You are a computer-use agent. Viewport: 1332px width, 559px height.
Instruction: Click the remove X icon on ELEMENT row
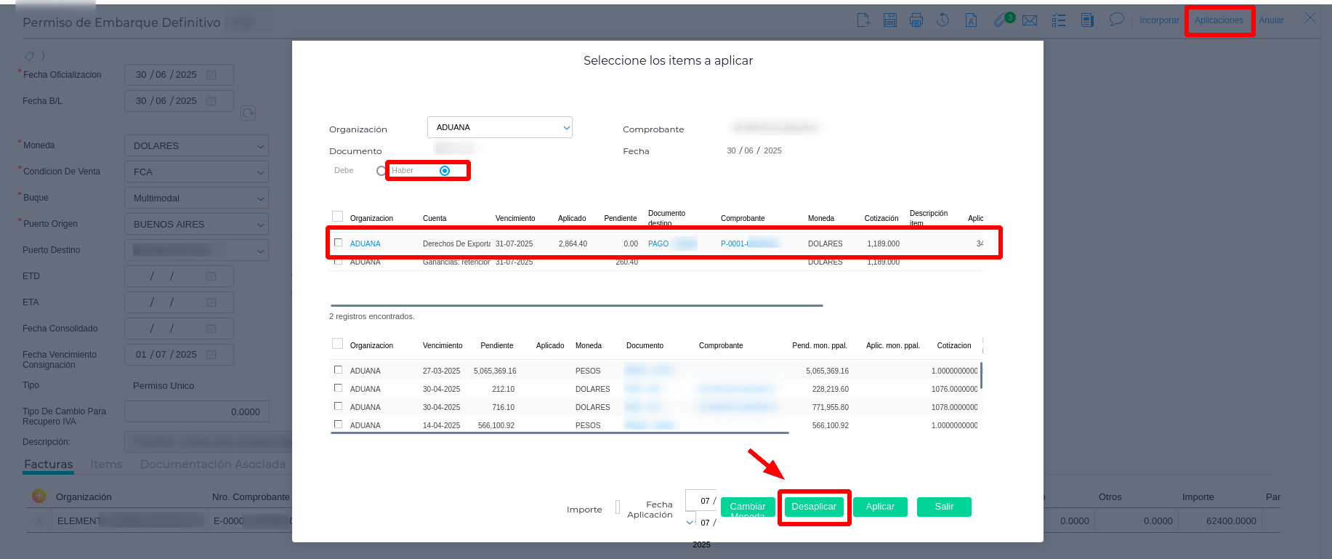pos(40,520)
